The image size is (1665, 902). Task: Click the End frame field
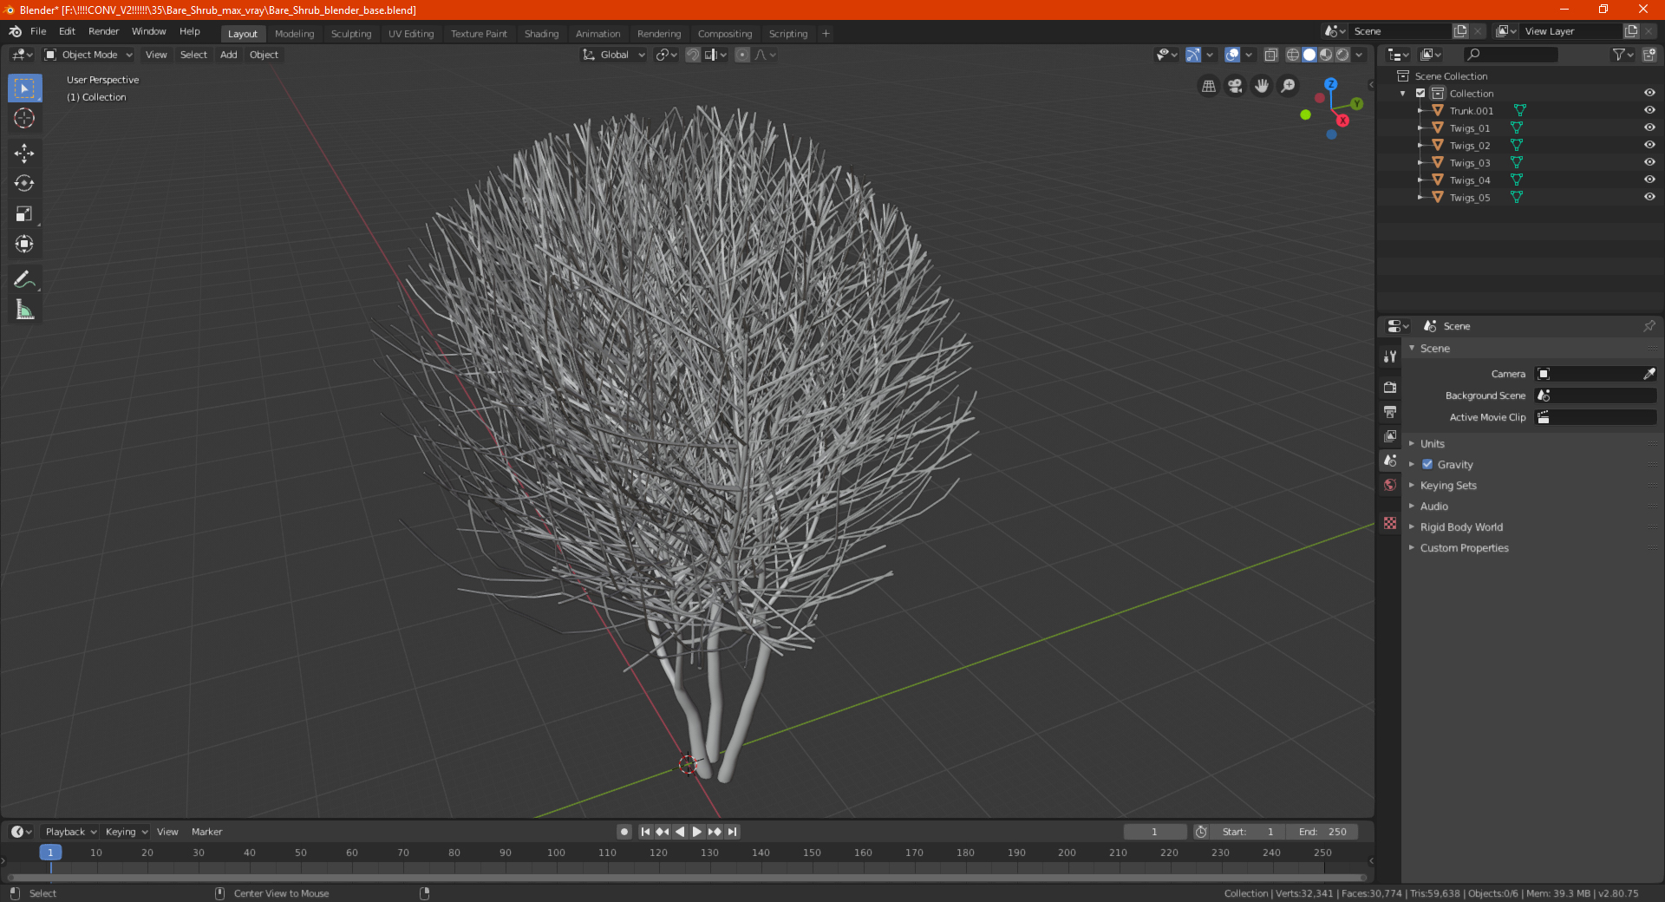tap(1322, 832)
